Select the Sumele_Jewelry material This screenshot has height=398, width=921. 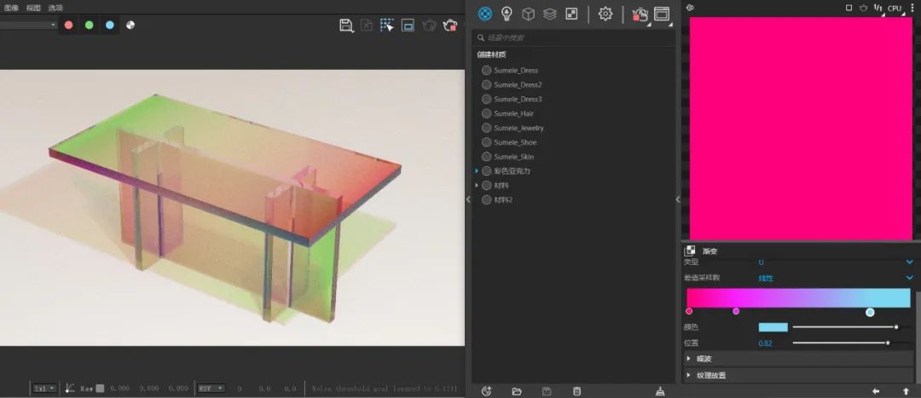point(518,128)
